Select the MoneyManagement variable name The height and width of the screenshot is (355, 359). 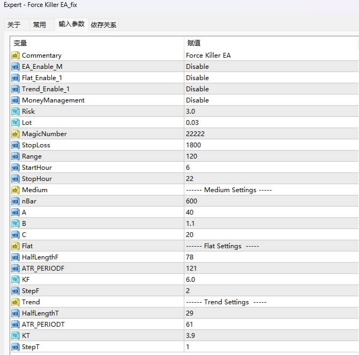click(53, 100)
